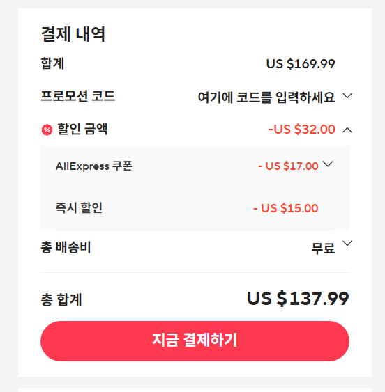Click the 지금 결제하기 pay button
The height and width of the screenshot is (392, 385).
[195, 341]
